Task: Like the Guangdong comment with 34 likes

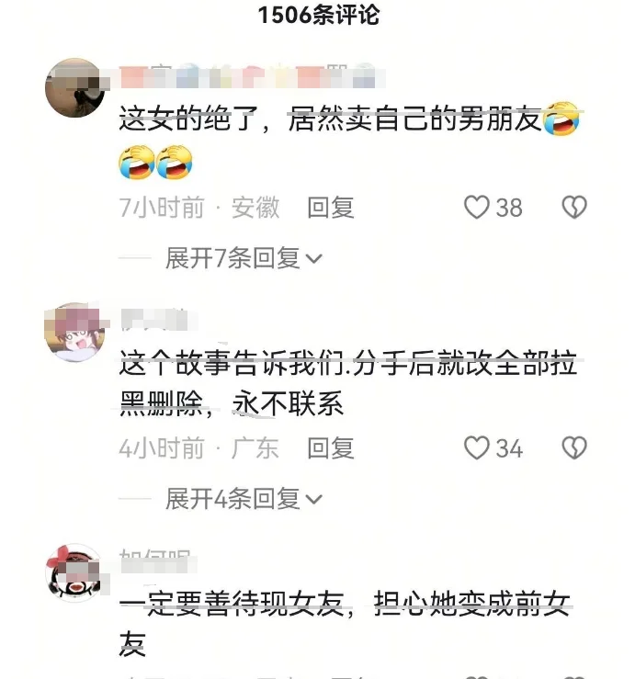Action: click(x=476, y=447)
